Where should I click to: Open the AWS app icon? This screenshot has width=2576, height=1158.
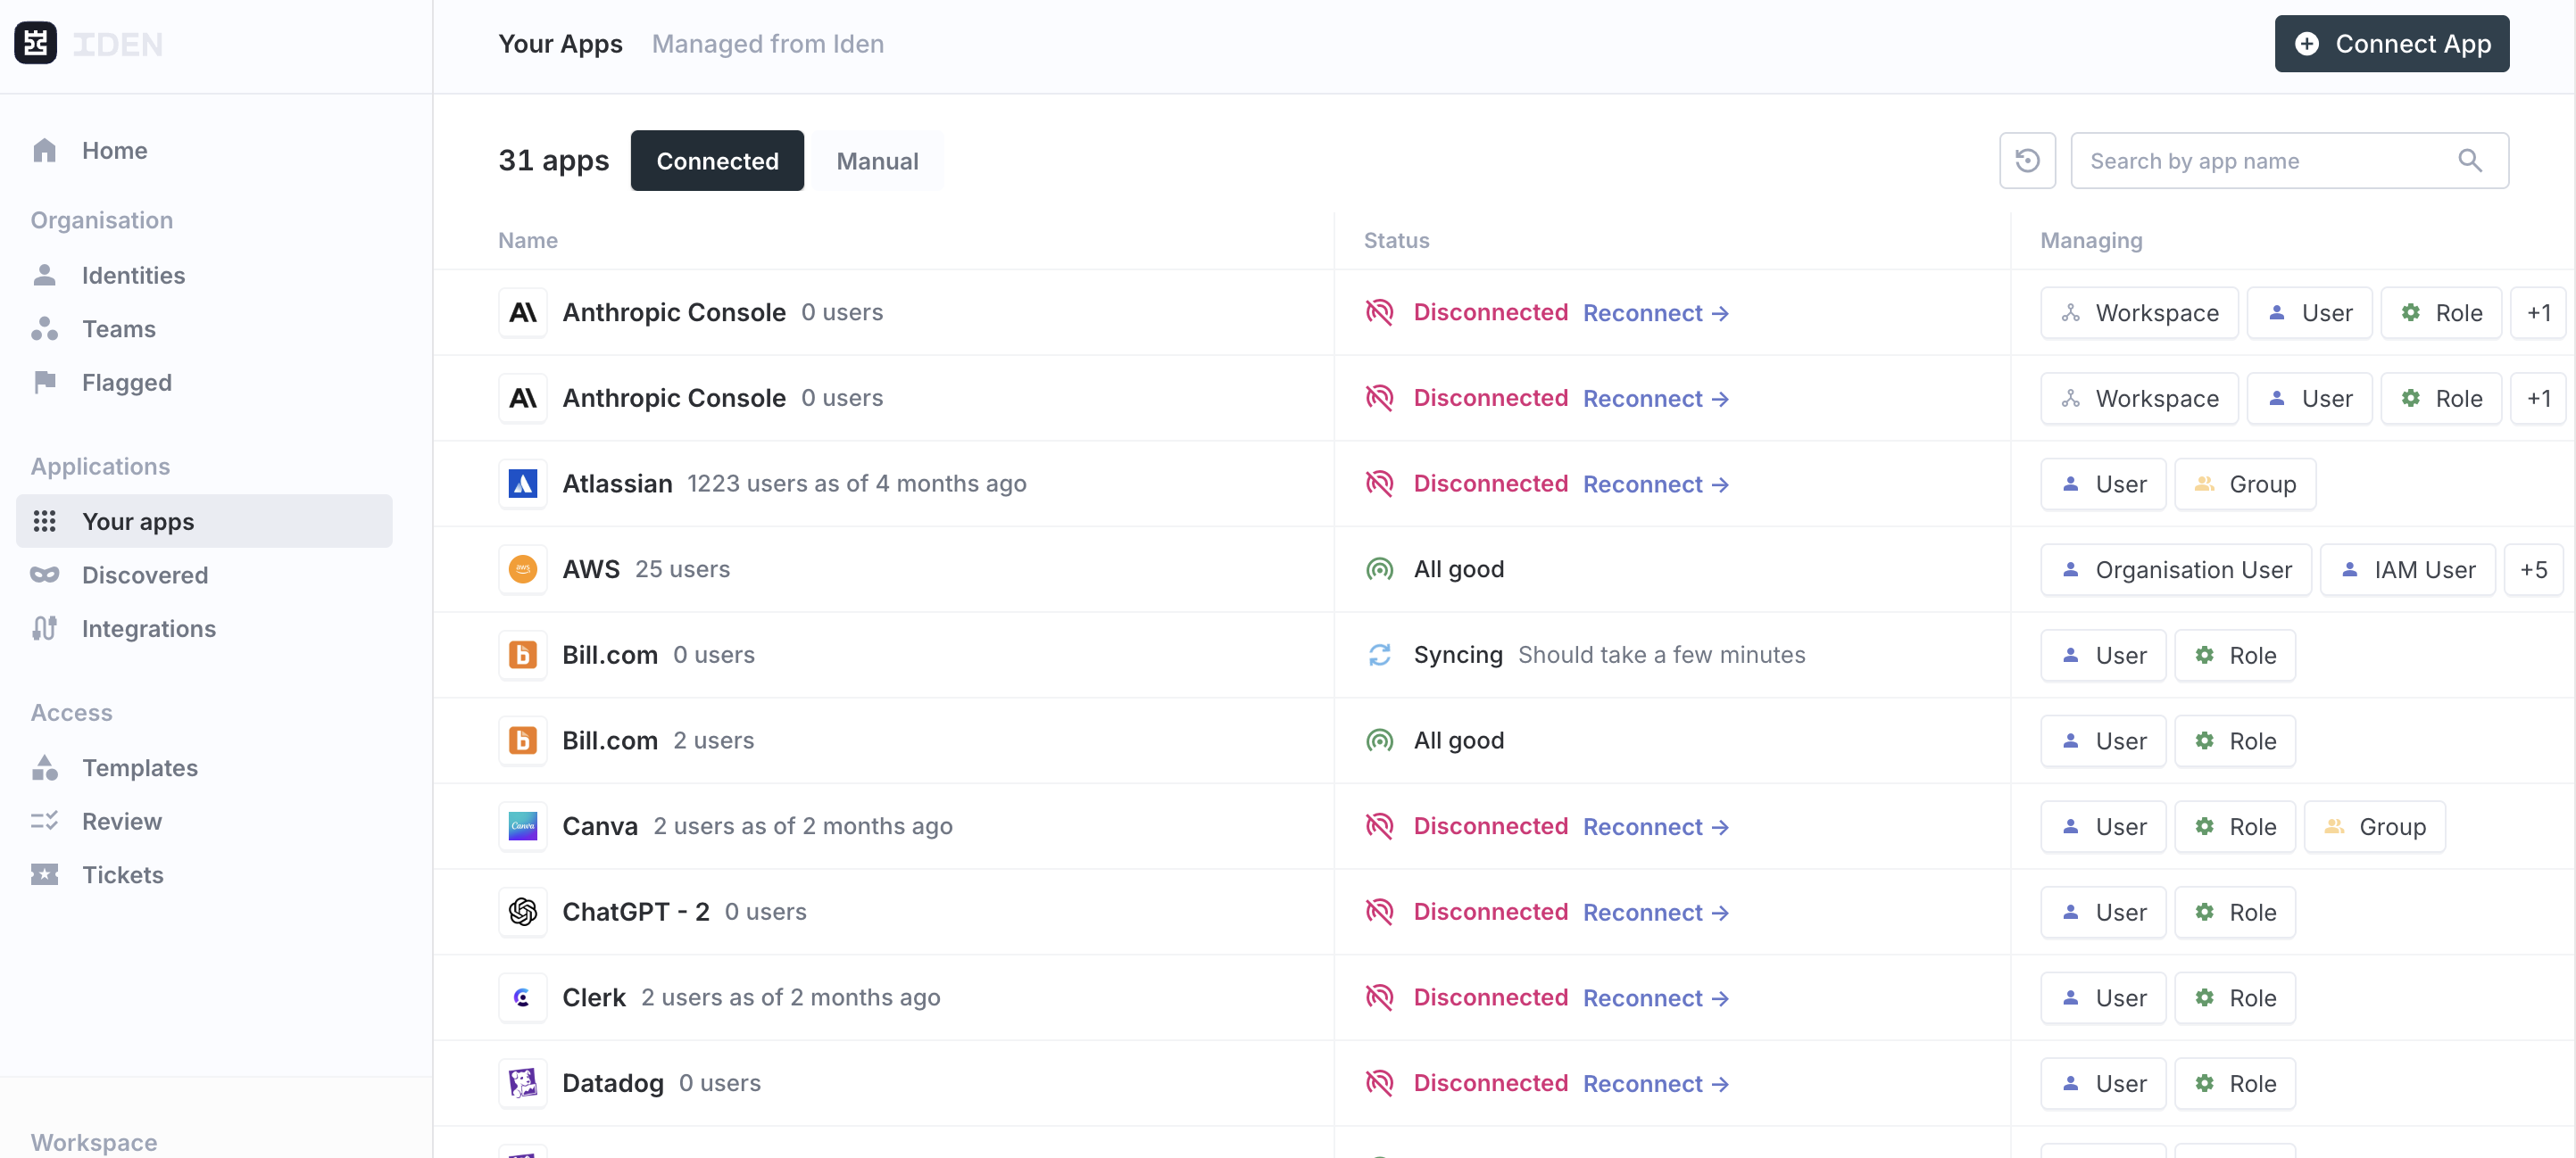522,569
